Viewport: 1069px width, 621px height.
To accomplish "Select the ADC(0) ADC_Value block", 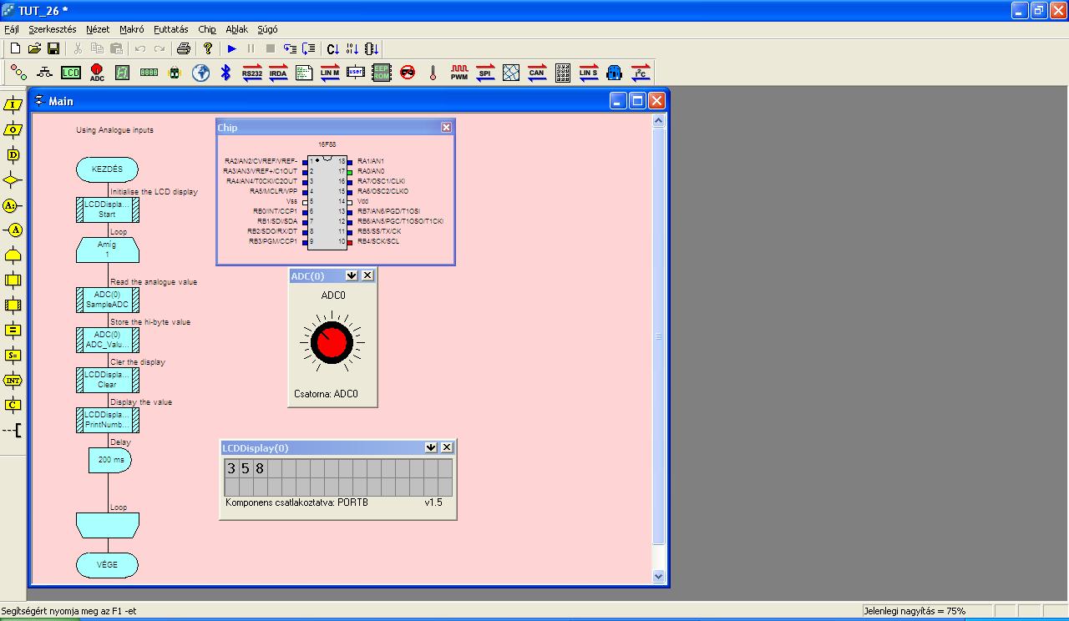I will coord(107,340).
